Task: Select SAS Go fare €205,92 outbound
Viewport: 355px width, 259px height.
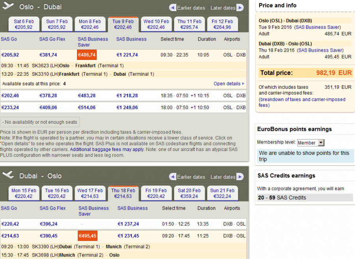Action: 10,55
